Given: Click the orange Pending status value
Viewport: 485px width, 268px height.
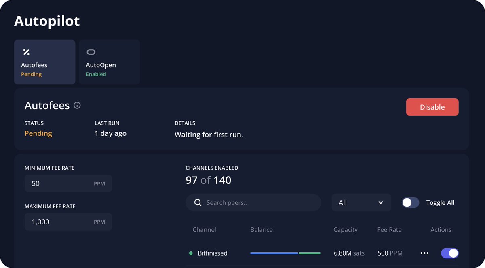Looking at the screenshot, I should (38, 133).
